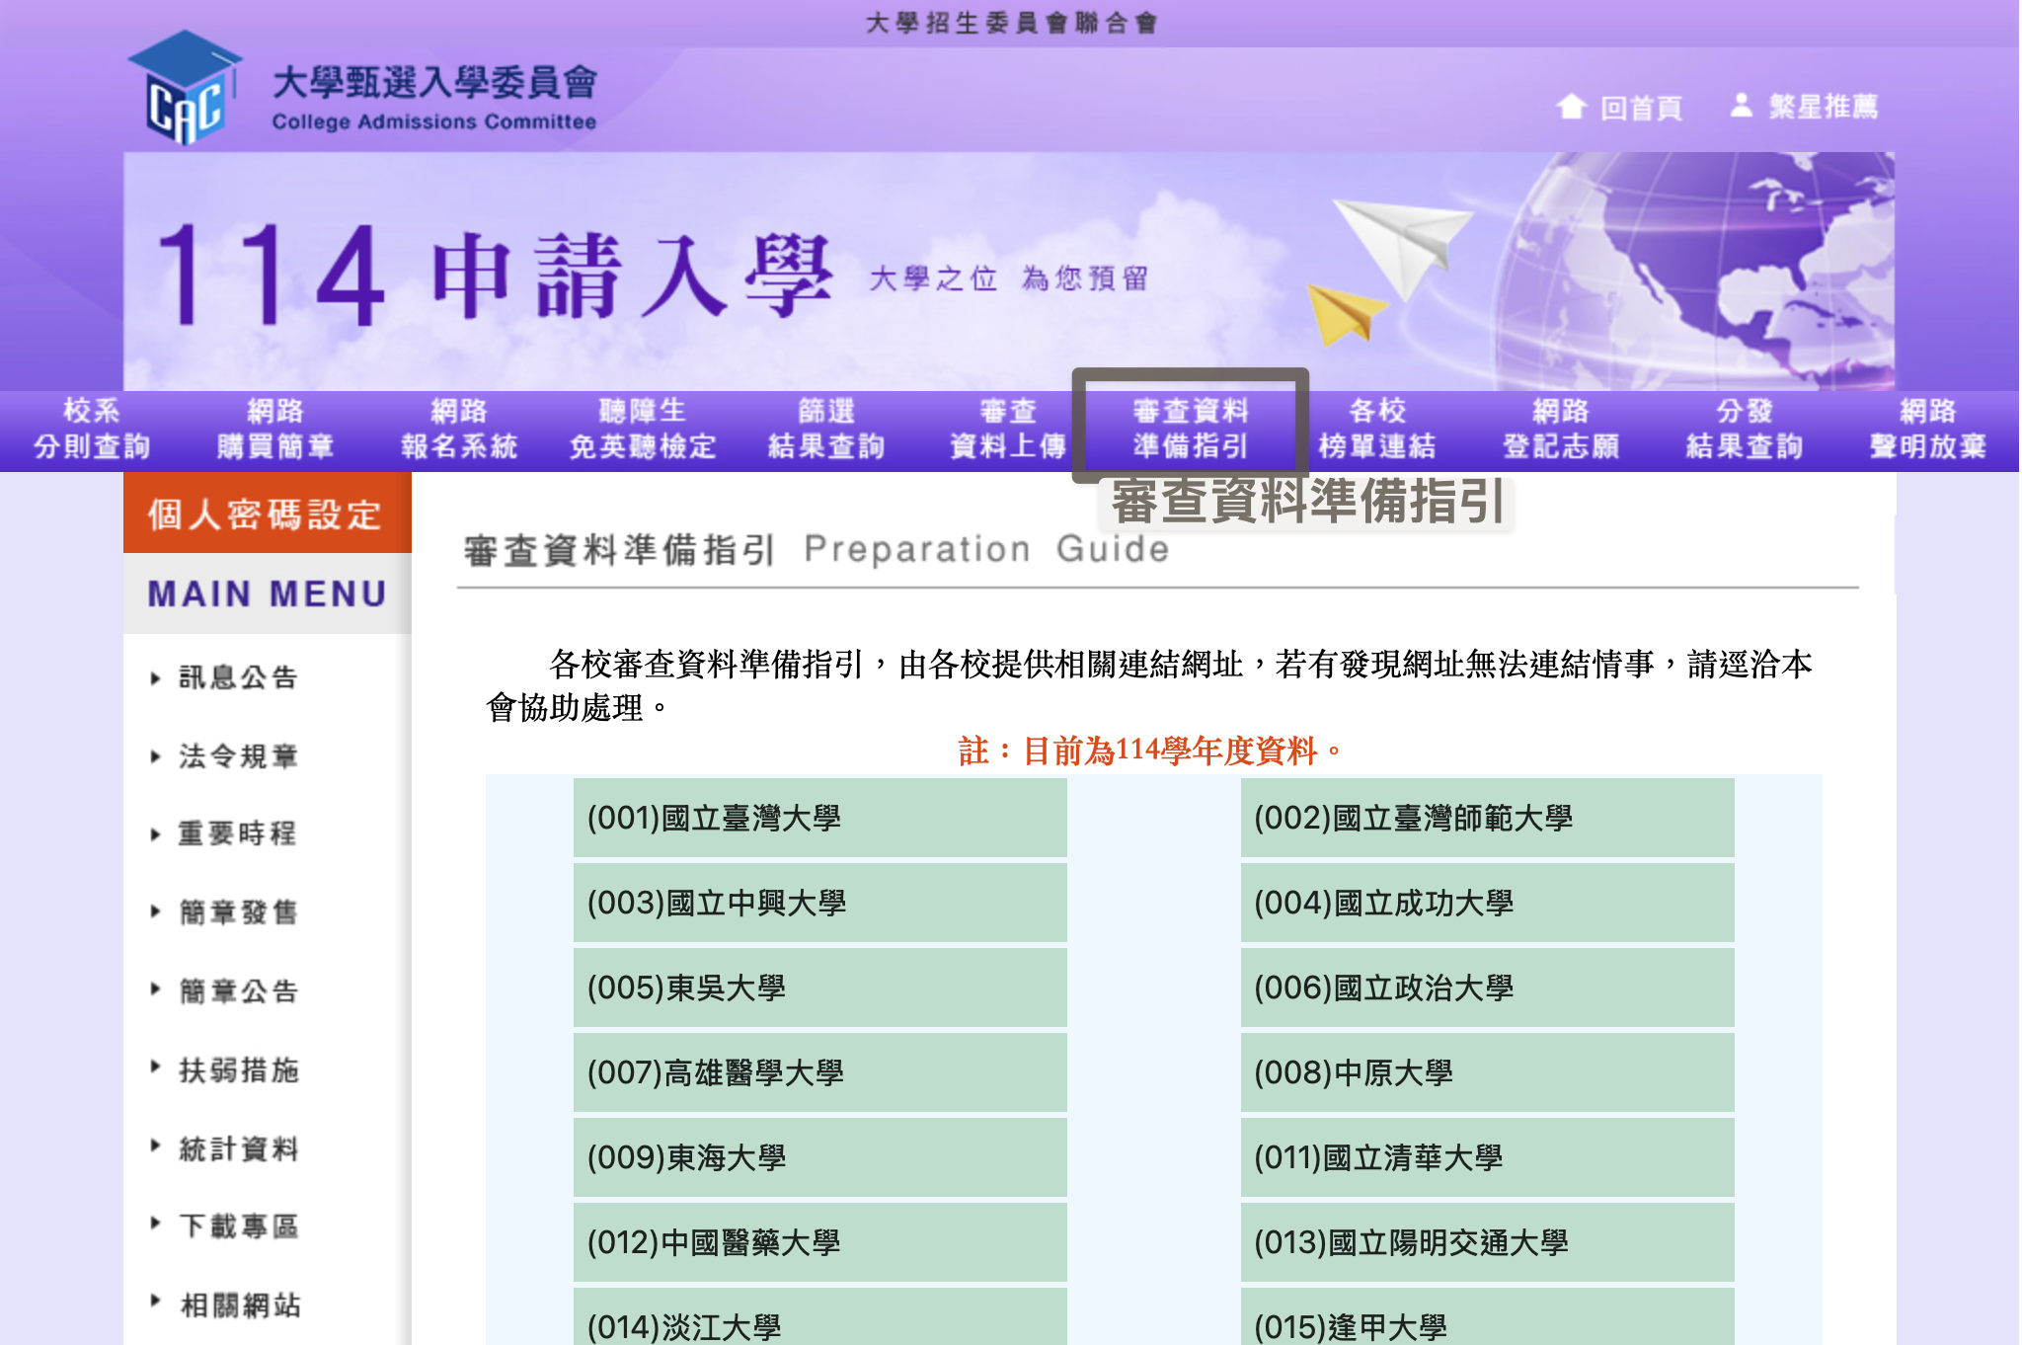
Task: Expand the 統計資料 sidebar item
Action: [237, 1149]
